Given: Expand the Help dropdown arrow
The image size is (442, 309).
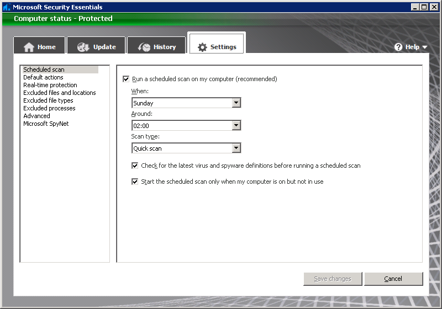Looking at the screenshot, I should [x=425, y=47].
